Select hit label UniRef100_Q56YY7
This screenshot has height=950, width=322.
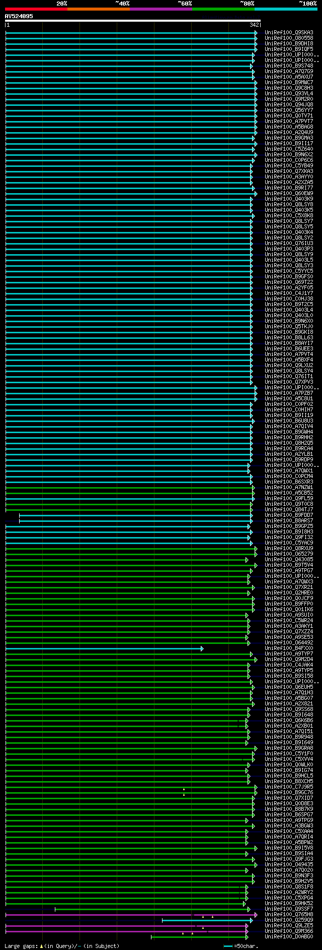click(x=289, y=110)
